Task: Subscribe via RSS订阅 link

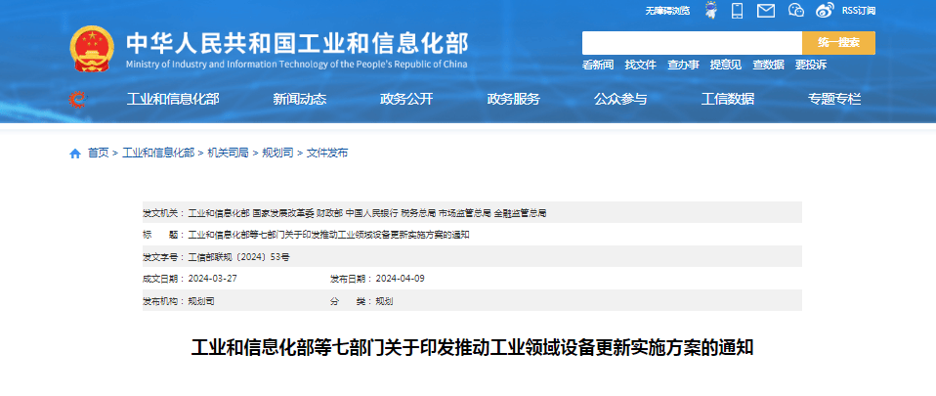Action: click(x=859, y=10)
